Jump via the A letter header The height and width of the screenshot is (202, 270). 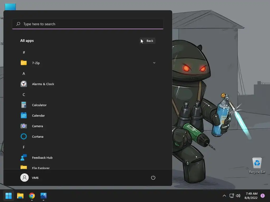24,74
